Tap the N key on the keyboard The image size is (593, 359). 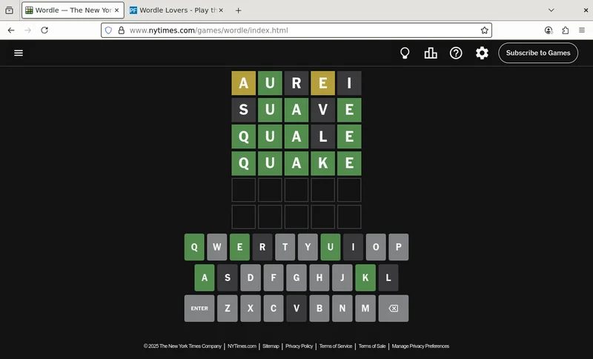[x=342, y=309]
